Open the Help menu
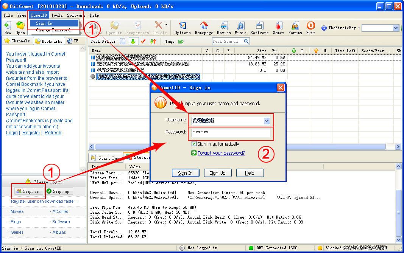Image resolution: width=404 pixels, height=253 pixels. point(94,15)
